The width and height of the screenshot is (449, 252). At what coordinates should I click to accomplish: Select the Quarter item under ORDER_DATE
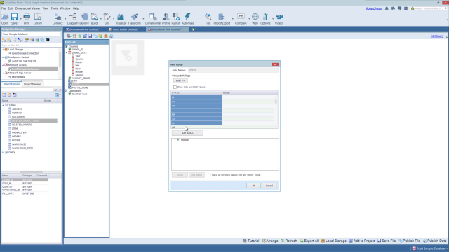tap(79, 59)
